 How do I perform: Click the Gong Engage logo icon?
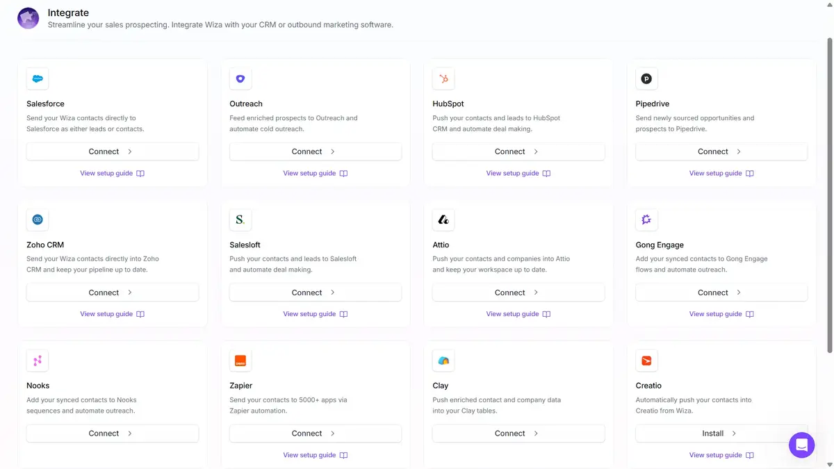coord(646,220)
